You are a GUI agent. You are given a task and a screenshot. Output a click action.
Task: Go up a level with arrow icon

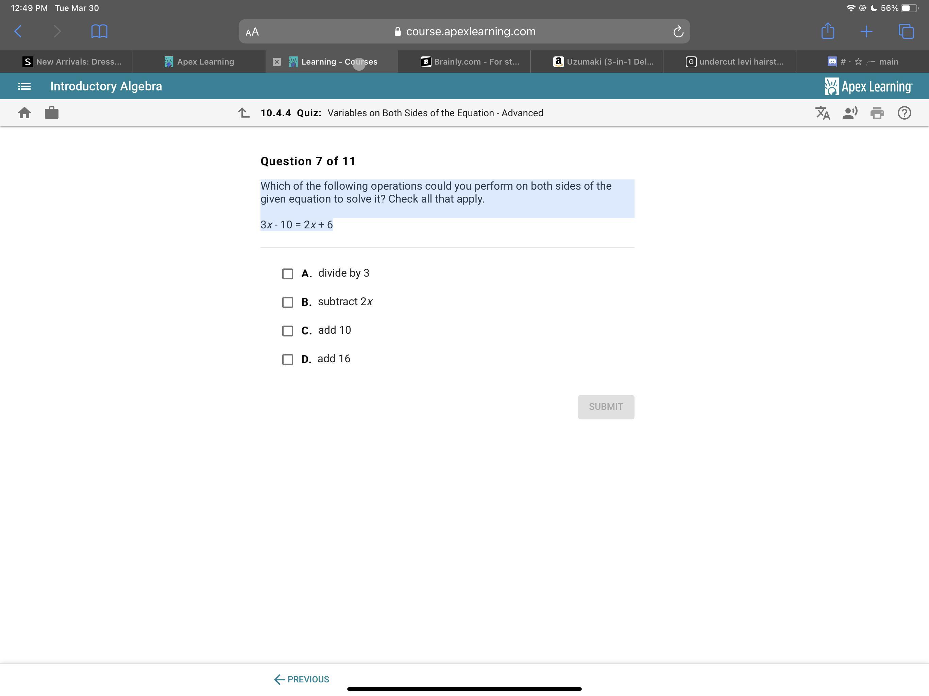[243, 113]
